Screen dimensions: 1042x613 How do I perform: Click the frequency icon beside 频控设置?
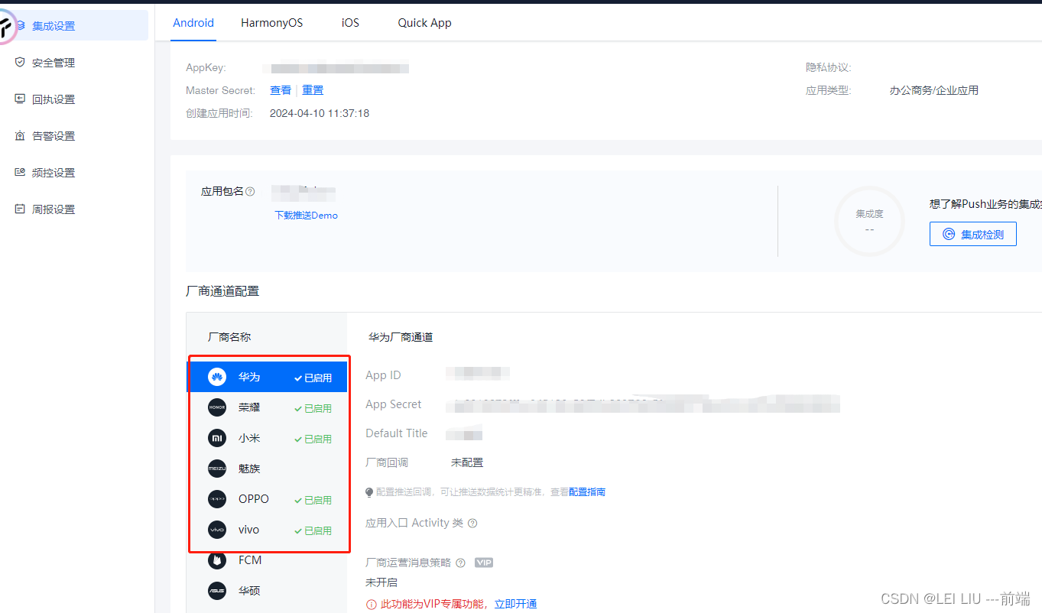[x=20, y=172]
